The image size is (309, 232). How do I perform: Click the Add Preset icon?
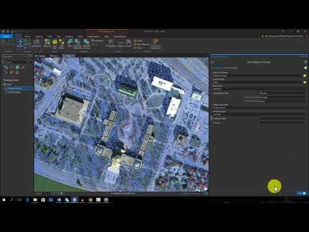[62, 43]
